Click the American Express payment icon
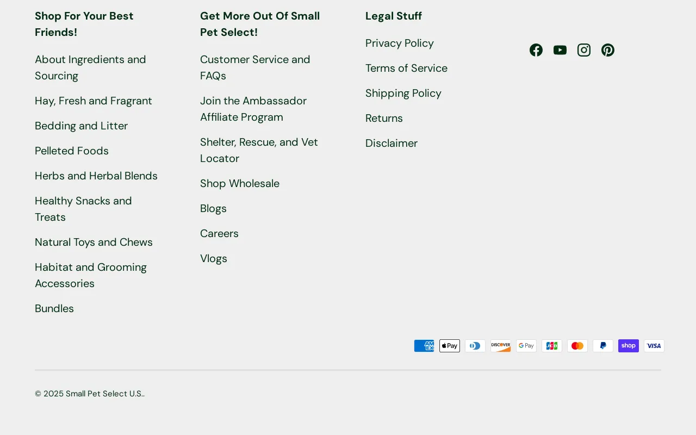 (x=424, y=346)
